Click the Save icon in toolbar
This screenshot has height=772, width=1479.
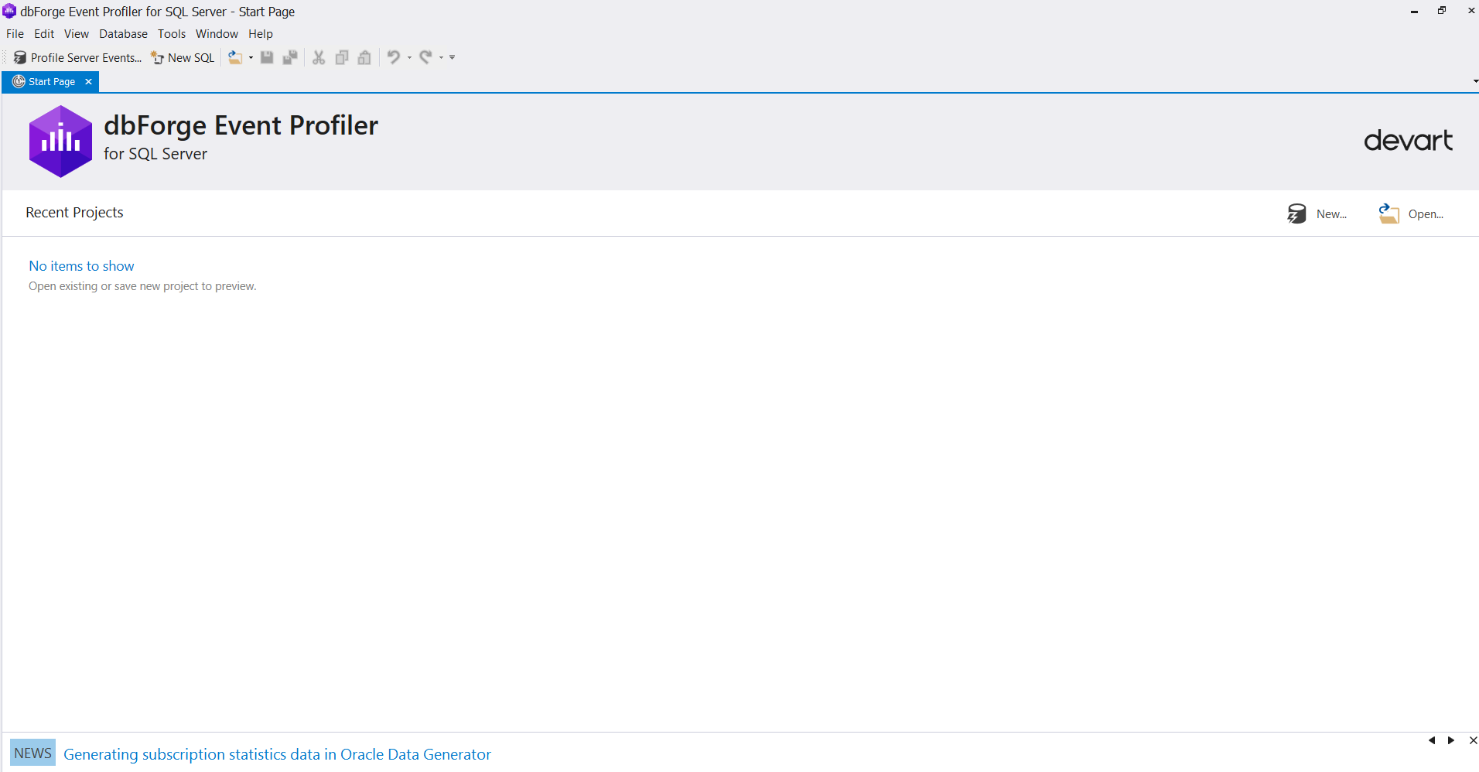coord(267,58)
